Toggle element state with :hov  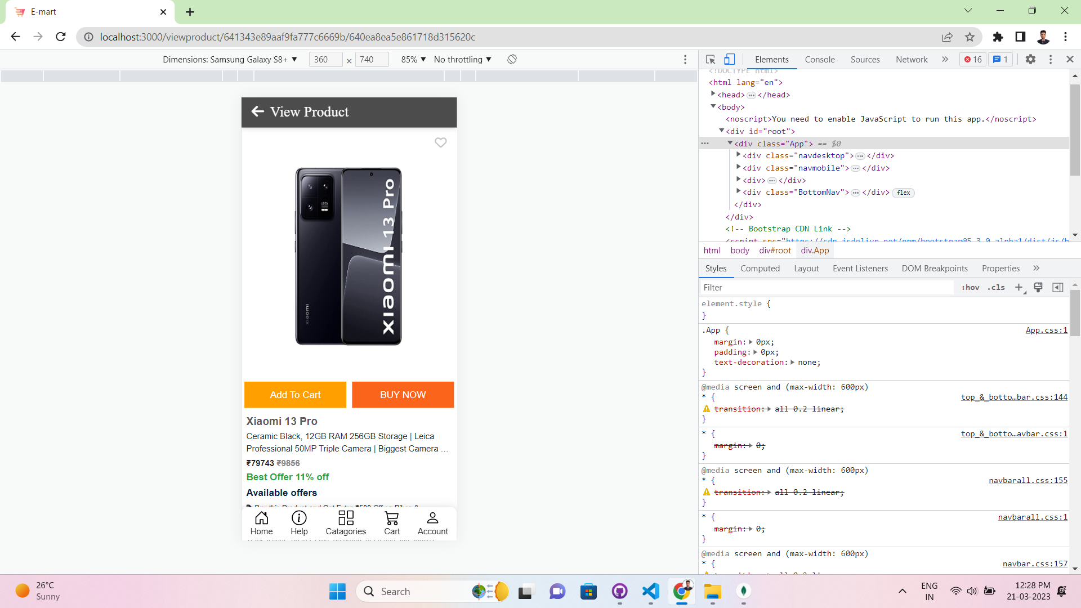click(x=971, y=287)
